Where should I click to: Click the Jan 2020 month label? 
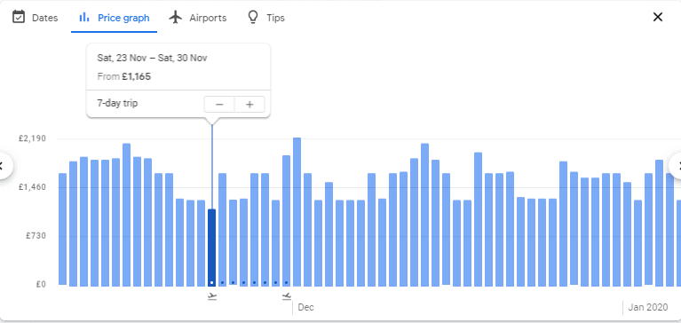click(x=648, y=307)
